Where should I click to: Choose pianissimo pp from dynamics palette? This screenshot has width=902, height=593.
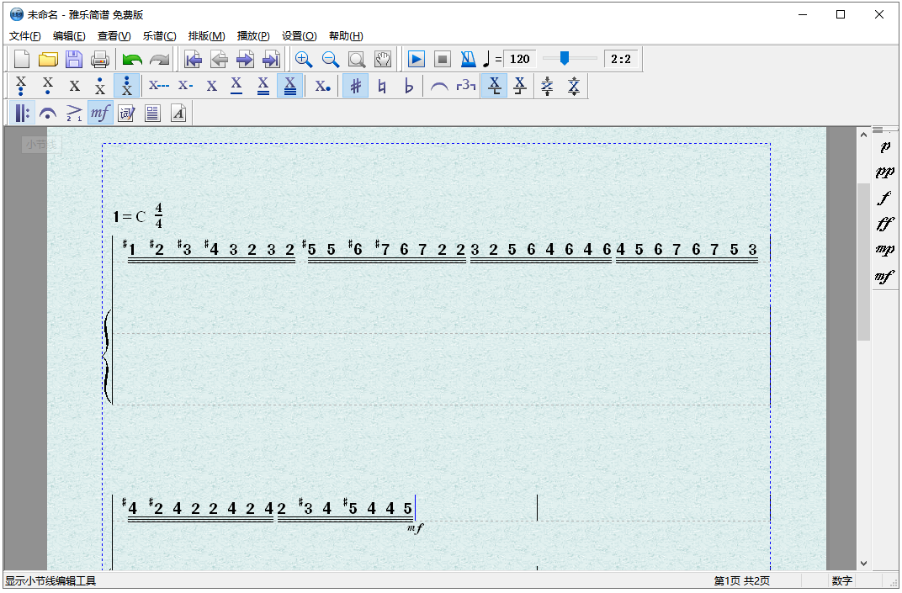pyautogui.click(x=884, y=172)
